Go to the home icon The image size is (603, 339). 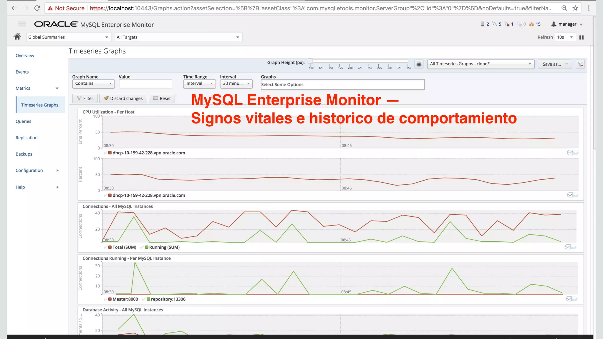coord(17,36)
